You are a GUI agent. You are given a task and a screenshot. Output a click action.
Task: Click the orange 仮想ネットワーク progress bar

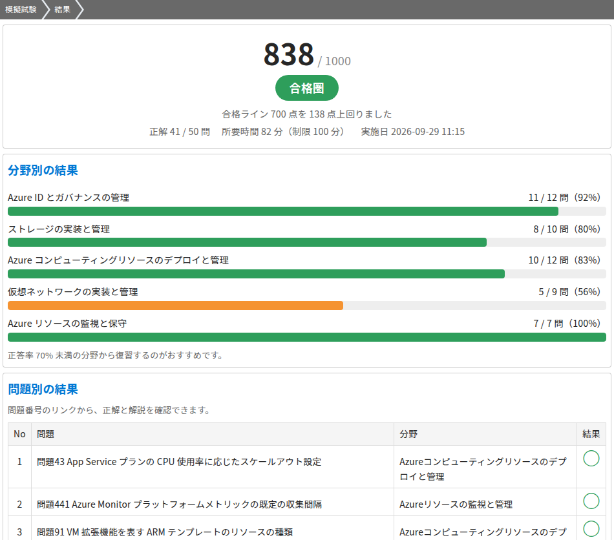pyautogui.click(x=307, y=306)
